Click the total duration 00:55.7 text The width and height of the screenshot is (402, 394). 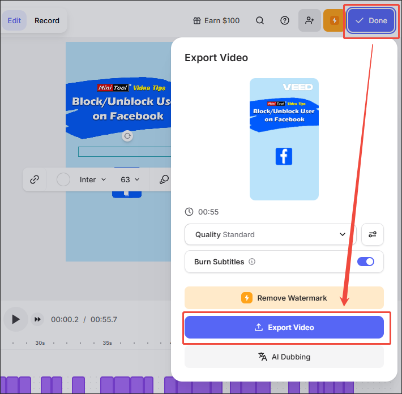pyautogui.click(x=104, y=319)
